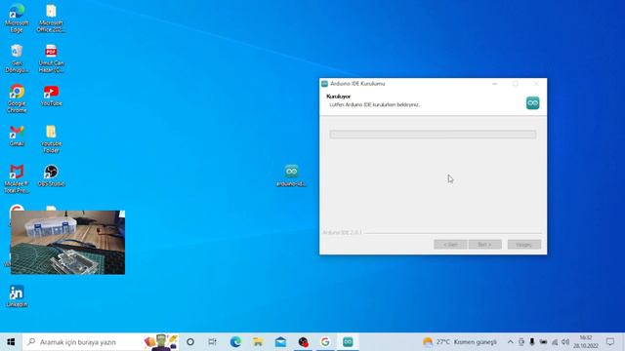Open Task View from the taskbar

[213, 342]
